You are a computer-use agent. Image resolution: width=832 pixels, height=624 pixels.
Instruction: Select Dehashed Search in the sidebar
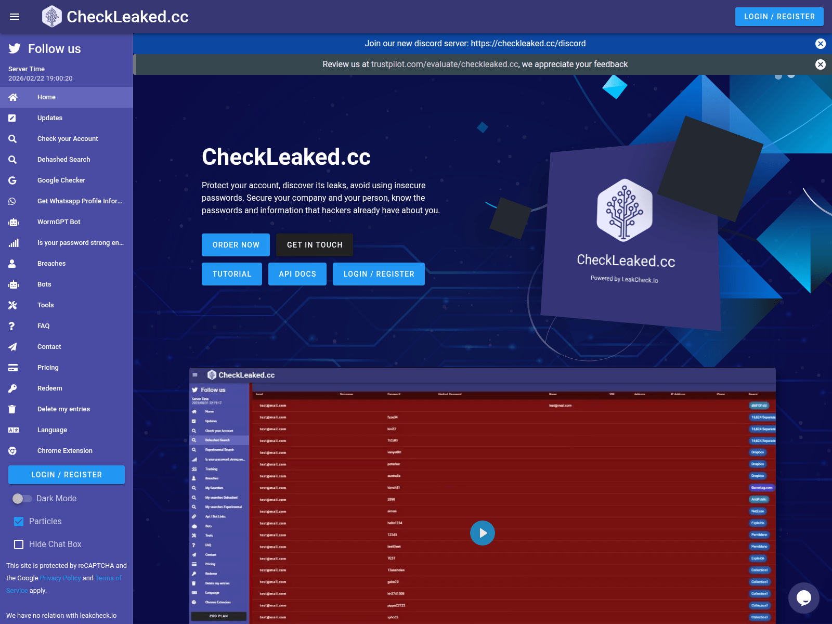67,160
